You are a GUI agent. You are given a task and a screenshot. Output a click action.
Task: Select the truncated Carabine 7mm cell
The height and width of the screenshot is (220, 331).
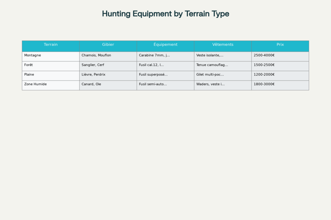coord(165,57)
